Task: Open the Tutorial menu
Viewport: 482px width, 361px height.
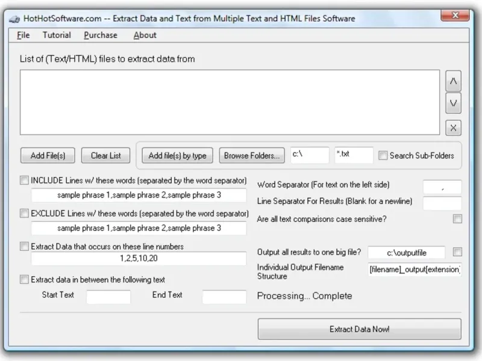Action: [57, 35]
